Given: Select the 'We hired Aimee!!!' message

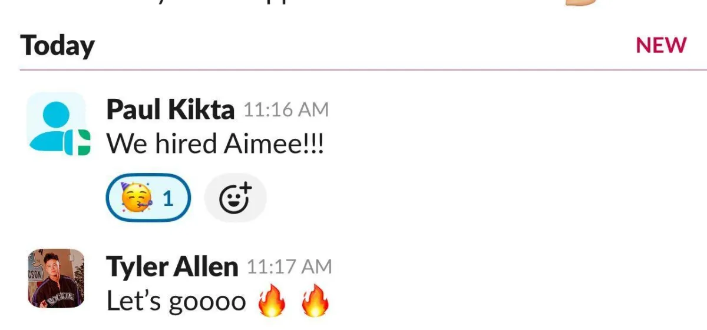Looking at the screenshot, I should 215,143.
